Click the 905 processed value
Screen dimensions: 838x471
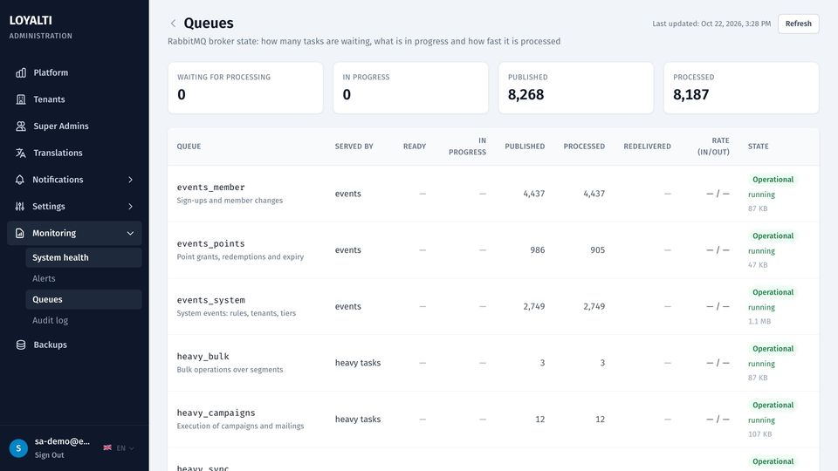click(x=597, y=250)
